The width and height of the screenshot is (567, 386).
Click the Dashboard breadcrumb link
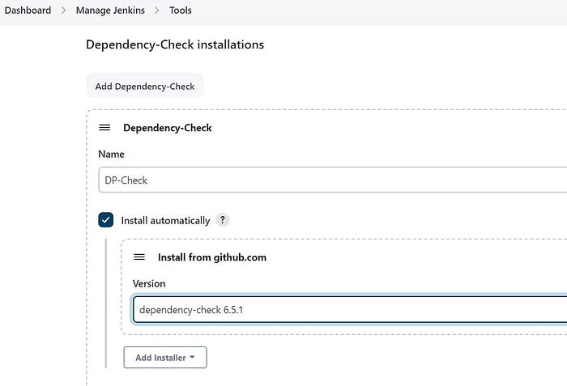28,11
